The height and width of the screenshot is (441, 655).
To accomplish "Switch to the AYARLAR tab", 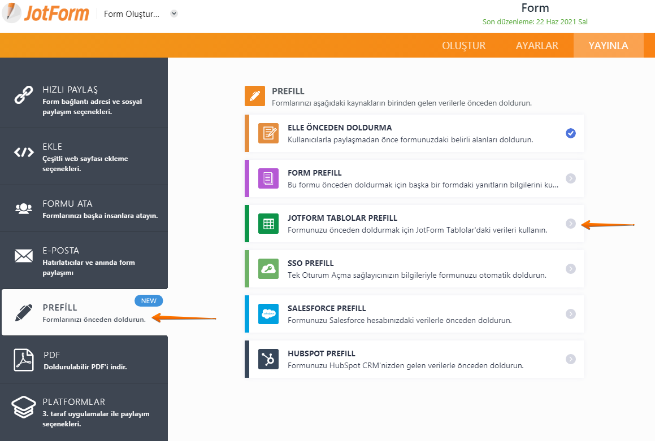I will (537, 46).
